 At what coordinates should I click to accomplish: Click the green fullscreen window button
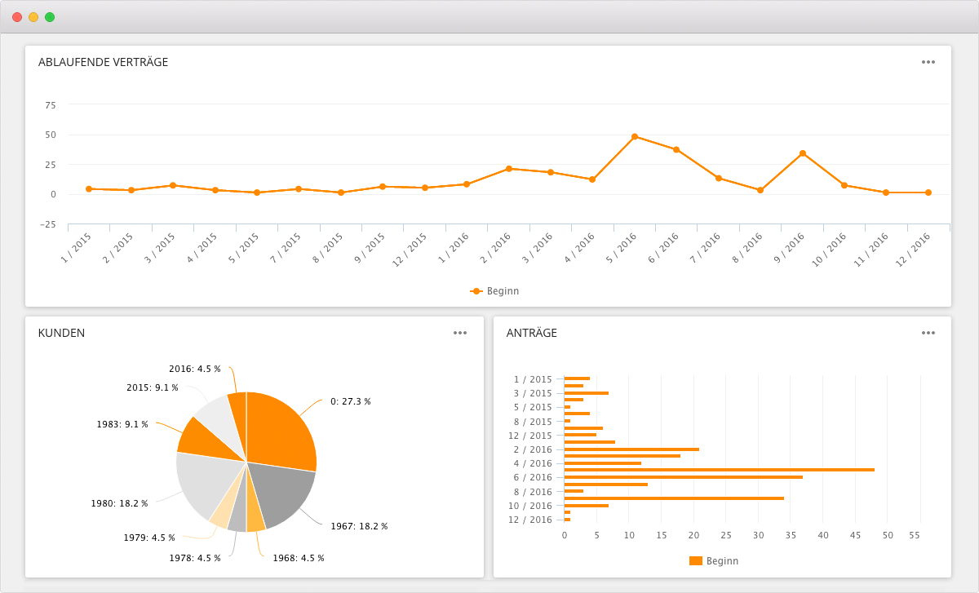tap(50, 17)
